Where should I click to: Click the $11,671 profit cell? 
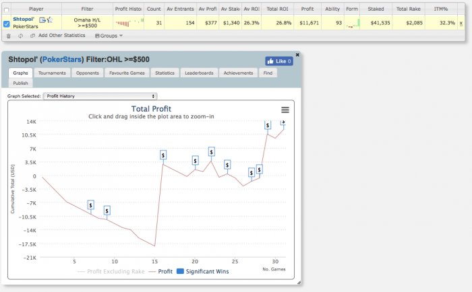pos(309,23)
